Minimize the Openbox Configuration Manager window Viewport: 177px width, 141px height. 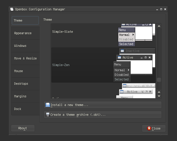tap(157, 9)
